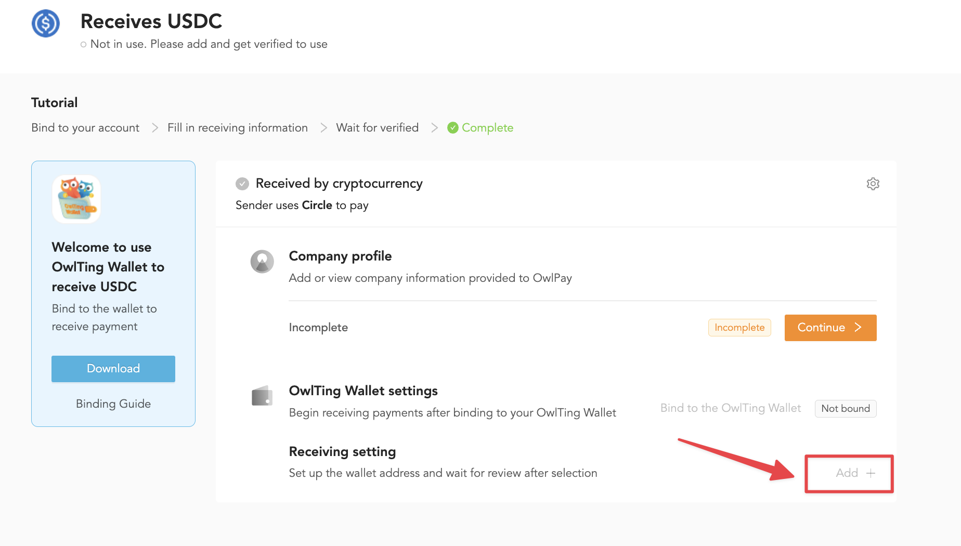Click Add or view company information text
The image size is (961, 546).
pos(431,278)
